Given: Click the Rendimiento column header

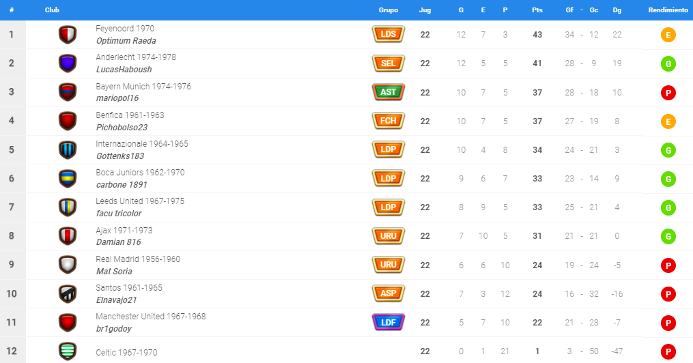Looking at the screenshot, I should click(668, 10).
